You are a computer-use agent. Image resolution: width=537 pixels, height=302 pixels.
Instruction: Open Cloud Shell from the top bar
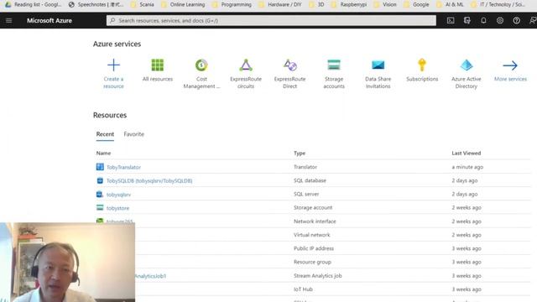click(451, 20)
